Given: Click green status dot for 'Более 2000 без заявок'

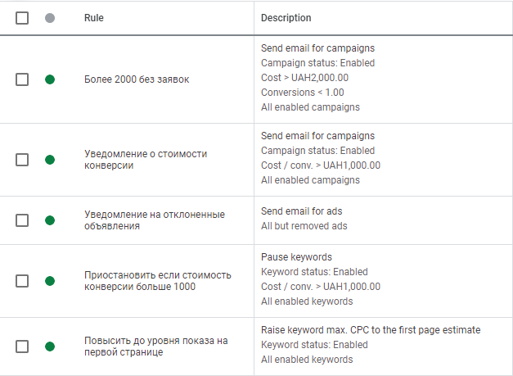Looking at the screenshot, I should click(x=50, y=79).
